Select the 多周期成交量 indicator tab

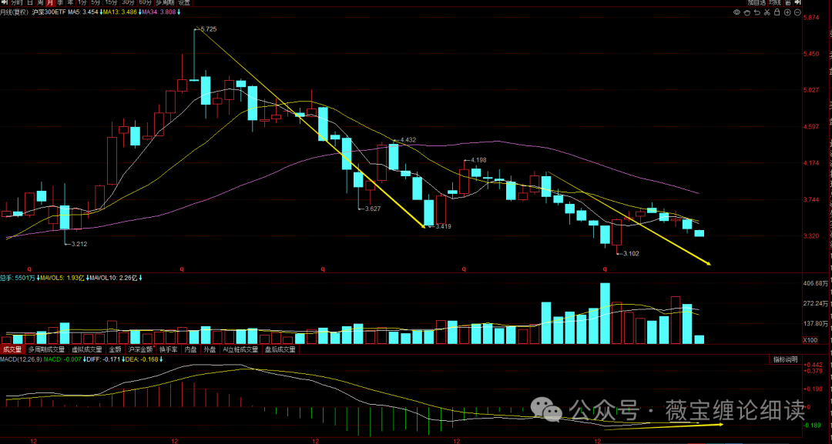pos(47,349)
